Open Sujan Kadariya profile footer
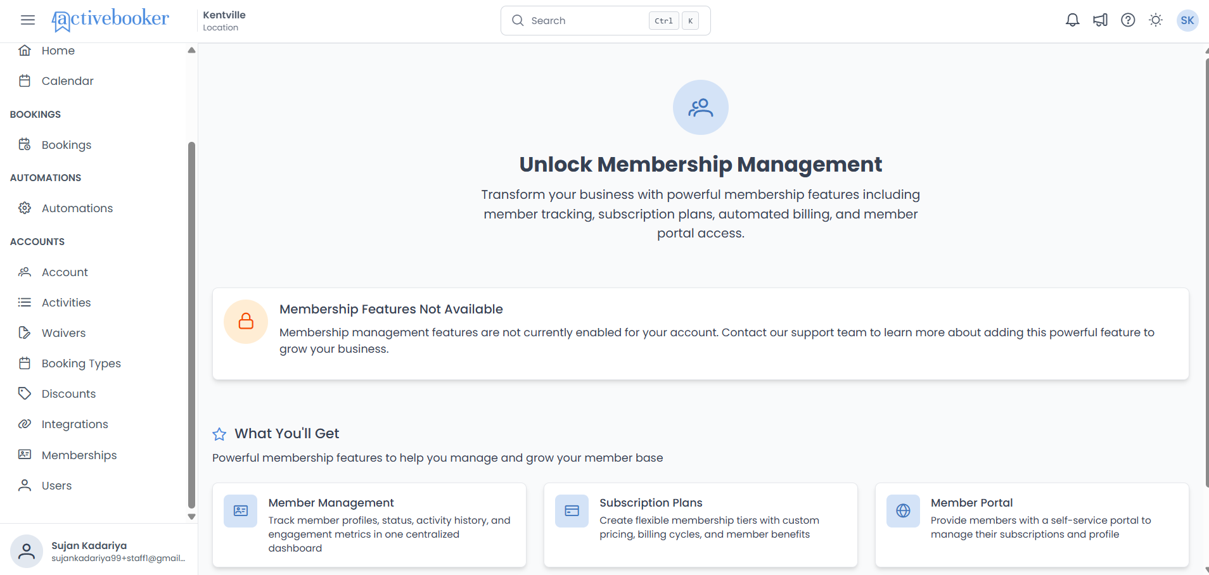The width and height of the screenshot is (1209, 575). click(98, 551)
